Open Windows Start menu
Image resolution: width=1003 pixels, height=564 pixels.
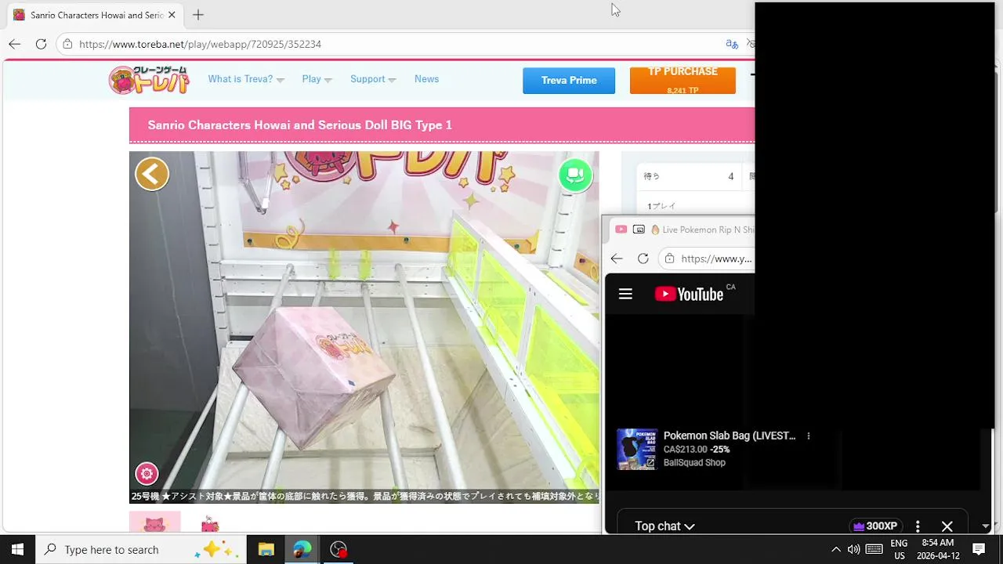coord(17,549)
